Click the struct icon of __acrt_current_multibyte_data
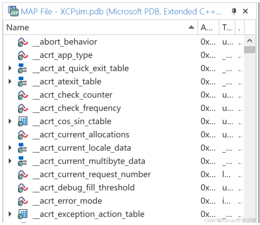The image size is (260, 225). tap(22, 161)
